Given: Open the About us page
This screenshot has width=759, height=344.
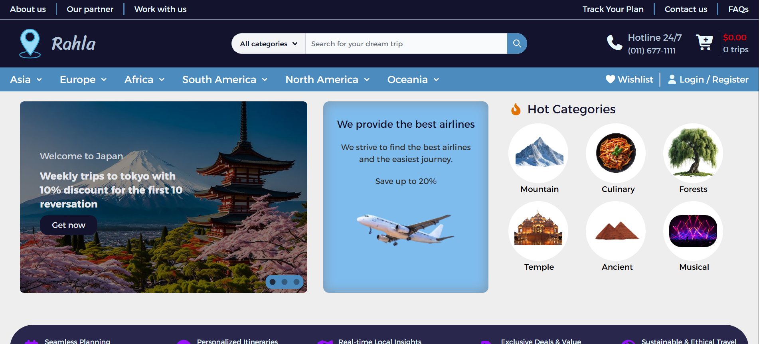Looking at the screenshot, I should point(28,9).
